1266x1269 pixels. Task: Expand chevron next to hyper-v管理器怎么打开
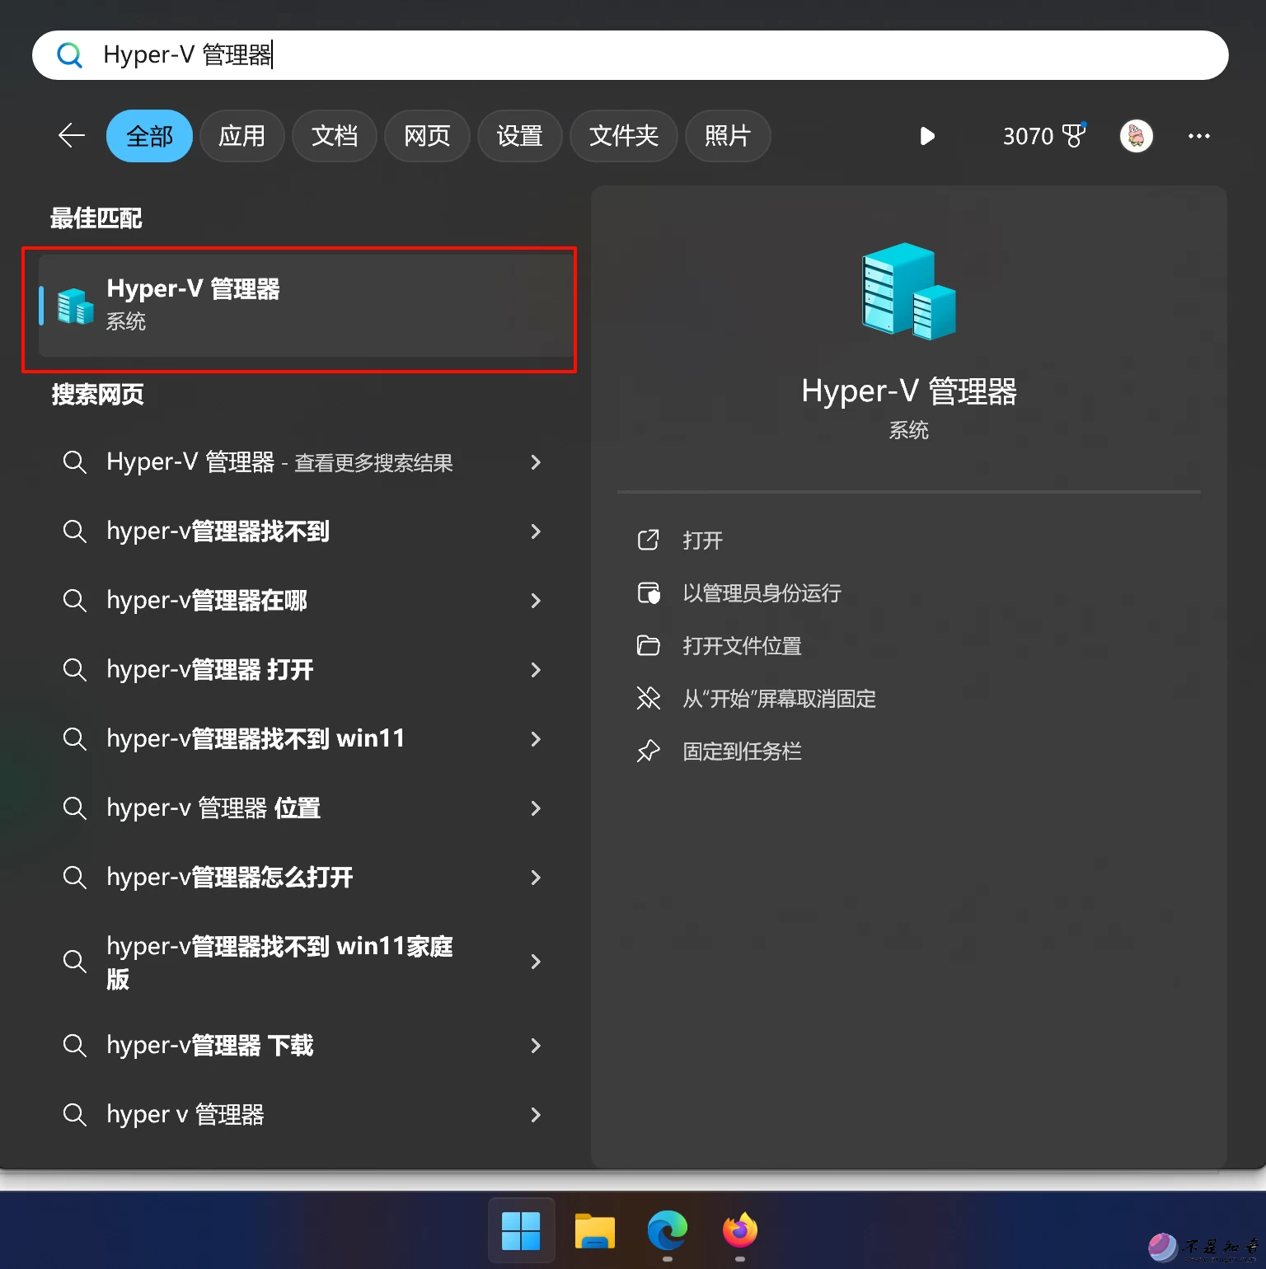coord(536,878)
